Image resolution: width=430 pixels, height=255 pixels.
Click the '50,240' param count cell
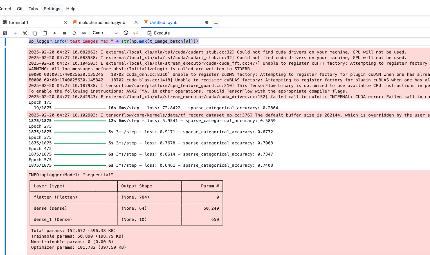point(211,208)
